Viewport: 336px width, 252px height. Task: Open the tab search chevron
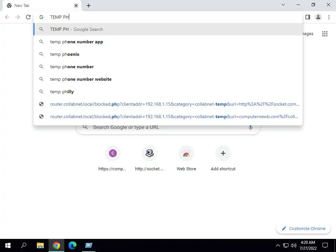point(283,5)
